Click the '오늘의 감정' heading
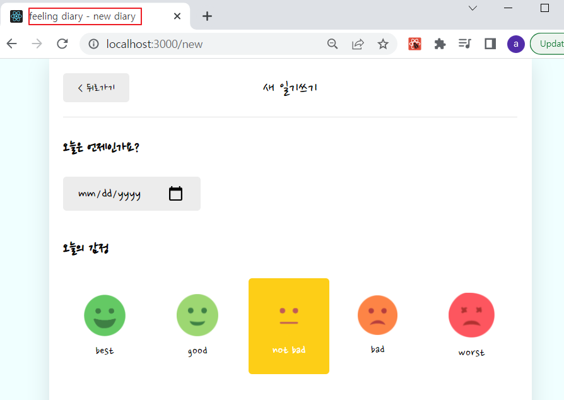Viewport: 564px width, 400px height. click(x=86, y=248)
